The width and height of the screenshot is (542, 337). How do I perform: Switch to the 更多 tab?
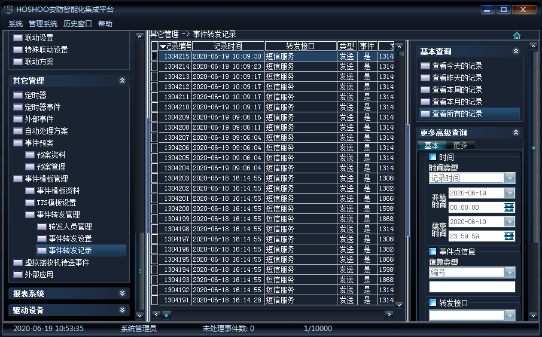click(x=460, y=145)
